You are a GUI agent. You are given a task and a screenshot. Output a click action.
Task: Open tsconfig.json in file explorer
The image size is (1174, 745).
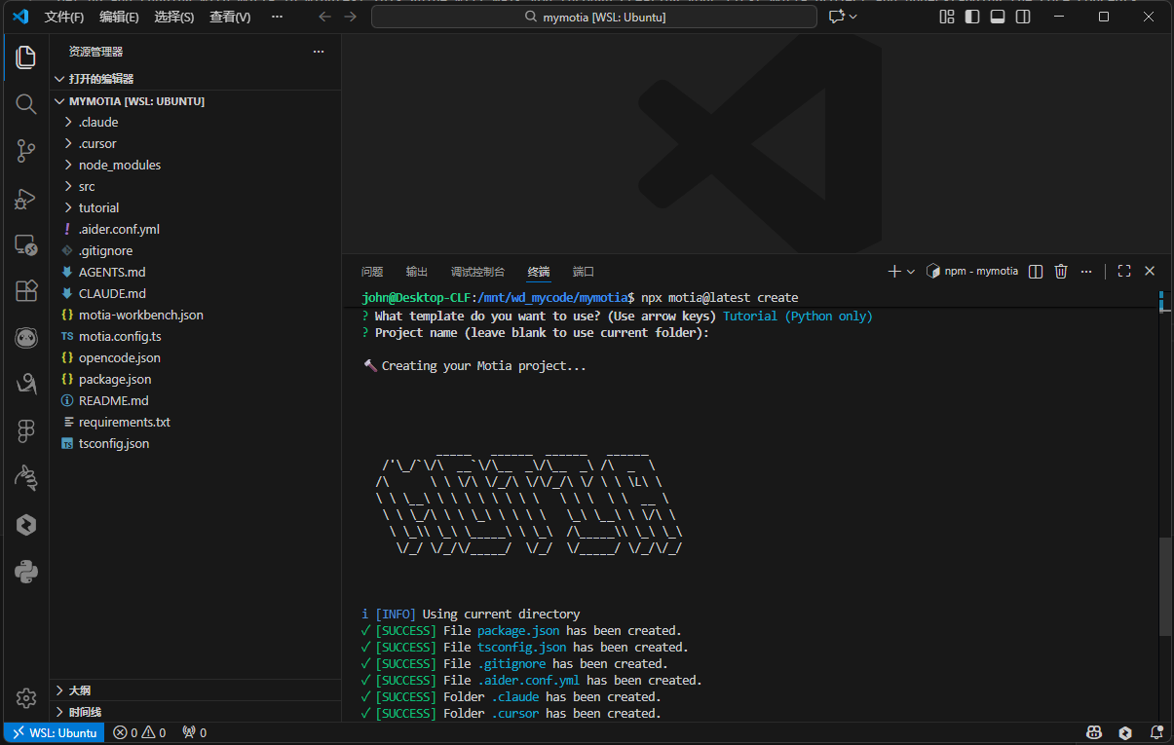195,443
